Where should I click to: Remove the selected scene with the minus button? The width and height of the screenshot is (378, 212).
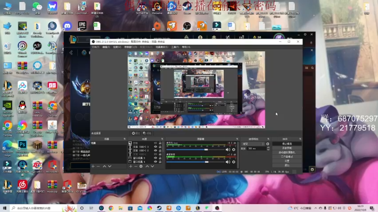tap(98, 166)
